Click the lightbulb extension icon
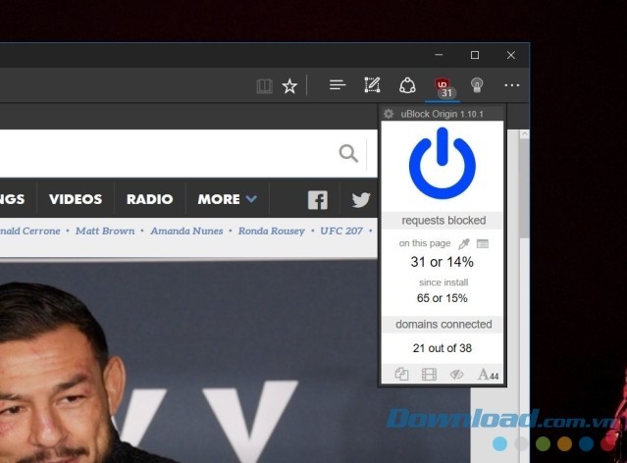 click(477, 85)
